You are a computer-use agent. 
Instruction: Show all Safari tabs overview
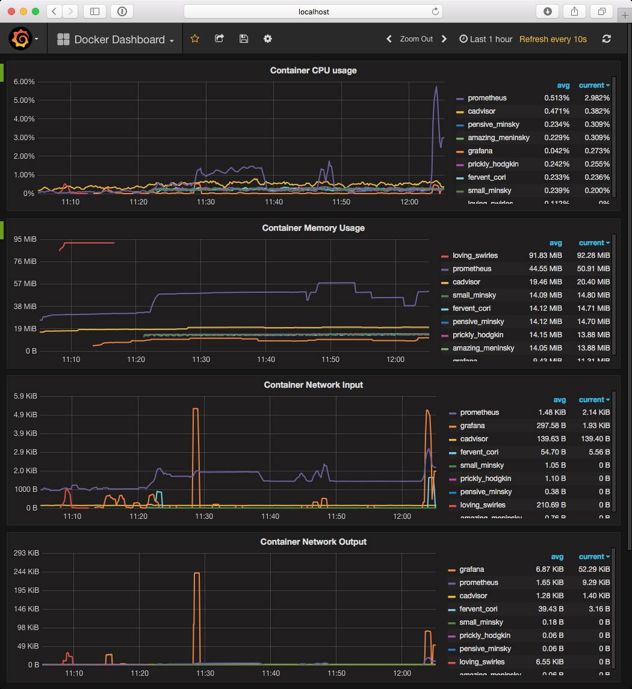pos(602,11)
